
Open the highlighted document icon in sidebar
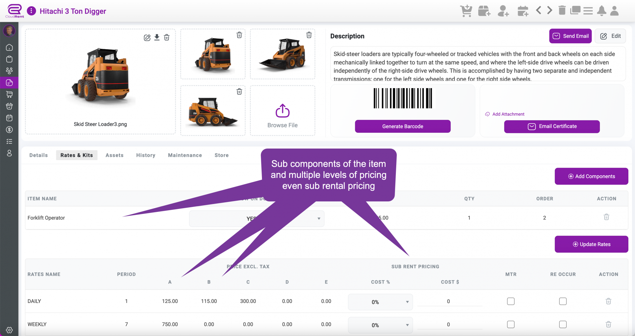(9, 83)
